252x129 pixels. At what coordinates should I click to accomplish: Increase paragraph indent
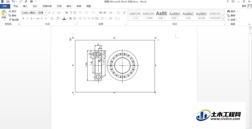pos(105,13)
